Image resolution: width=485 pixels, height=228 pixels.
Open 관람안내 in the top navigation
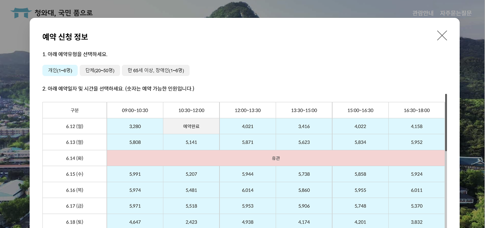(423, 13)
